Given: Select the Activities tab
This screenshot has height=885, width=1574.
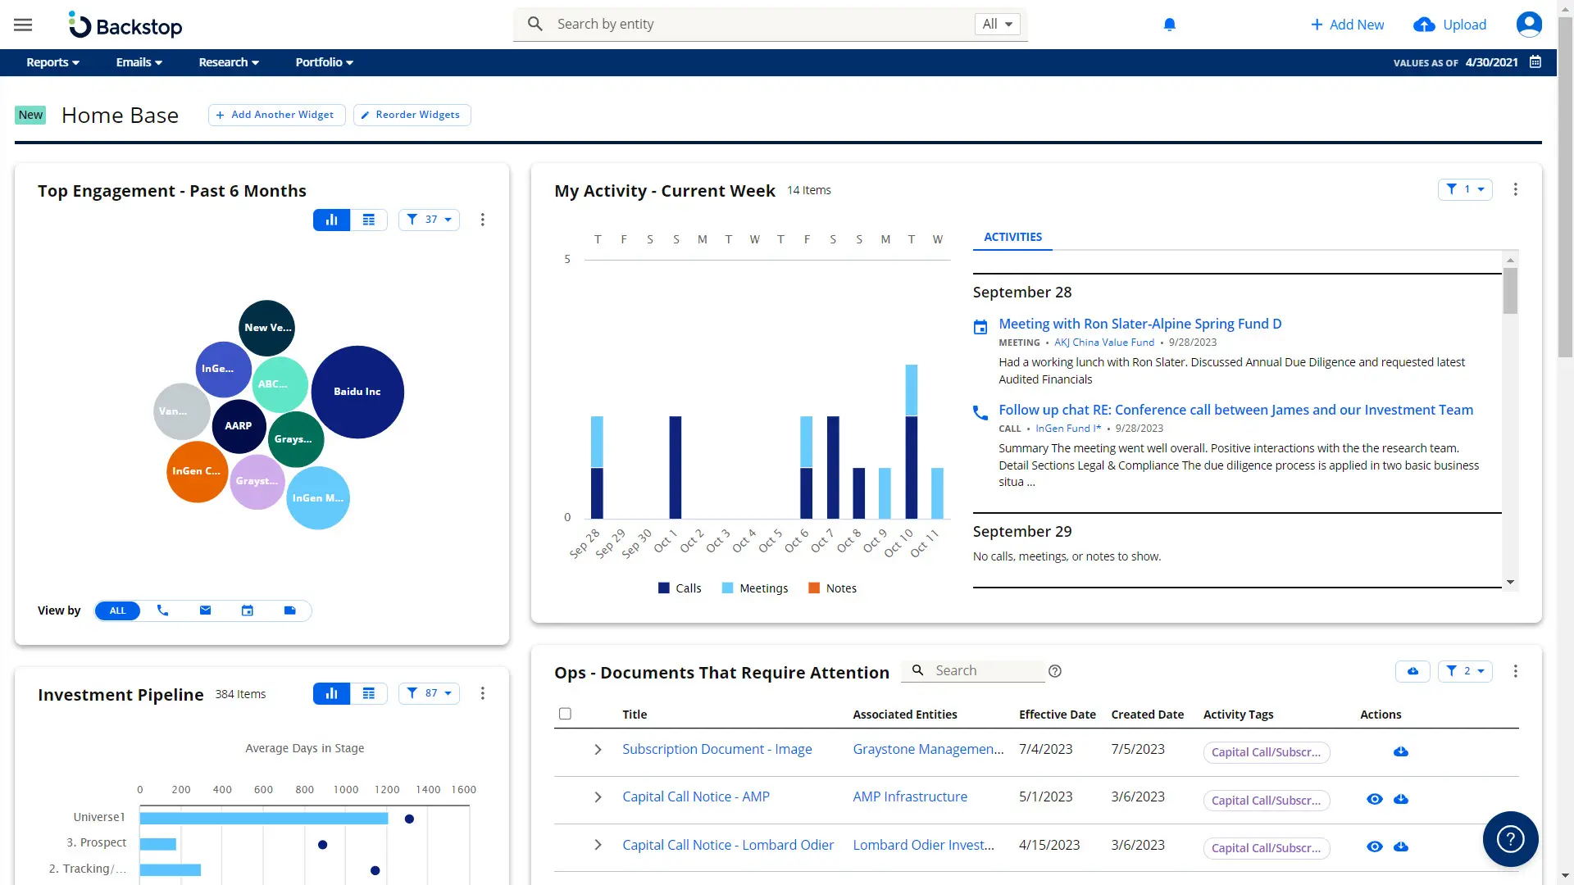Looking at the screenshot, I should [x=1012, y=237].
